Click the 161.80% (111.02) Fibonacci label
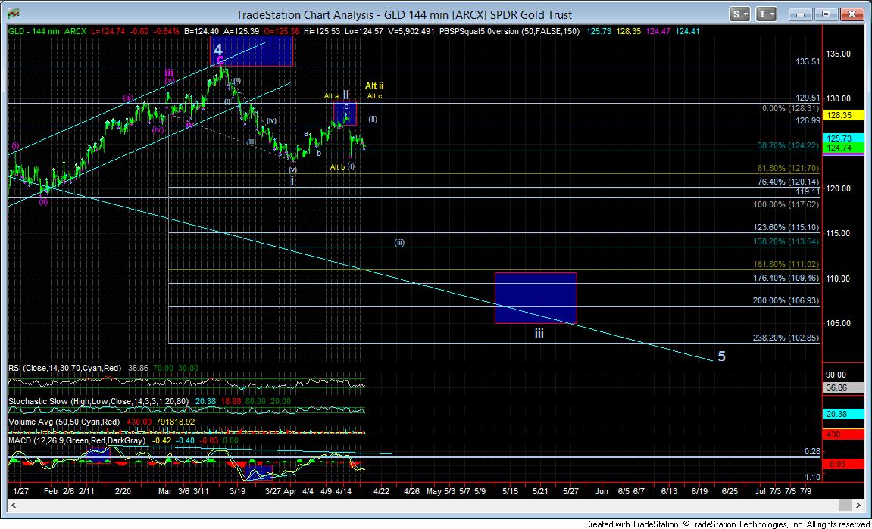 point(786,265)
